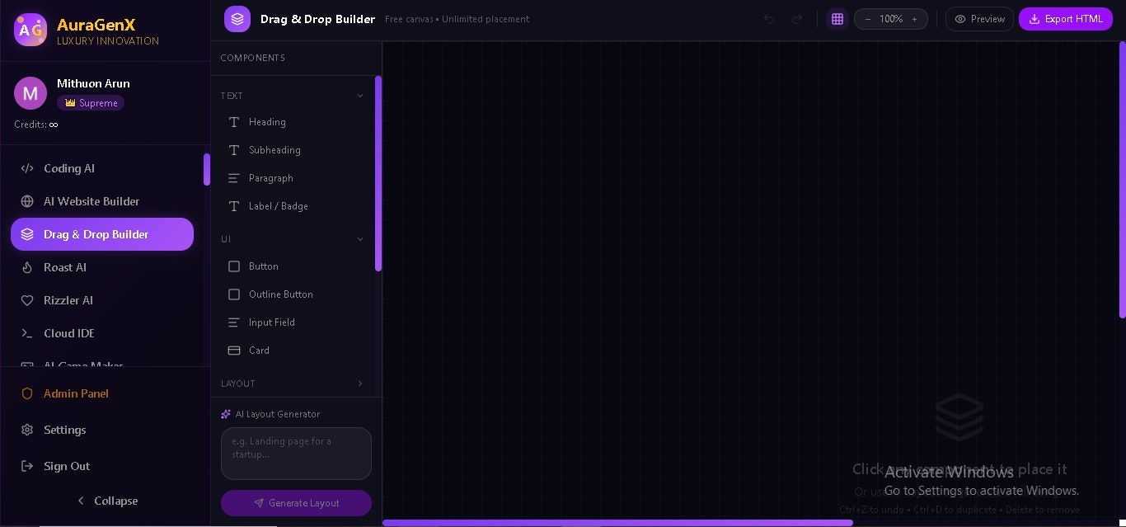The image size is (1126, 527).
Task: Switch to the Roast AI tool
Action: coord(65,267)
